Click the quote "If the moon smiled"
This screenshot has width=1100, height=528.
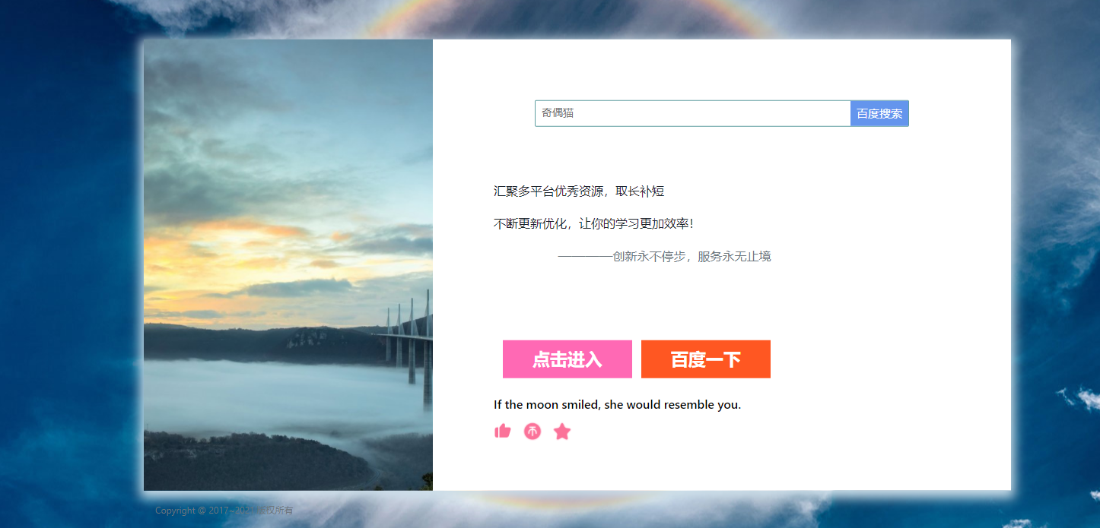617,405
